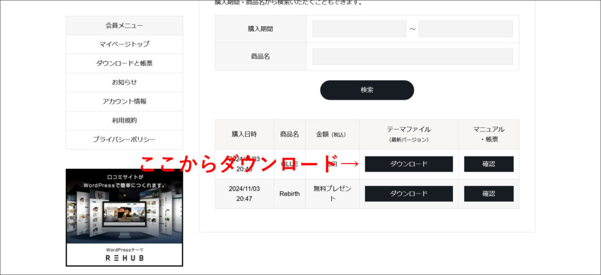Open アカウント情報 in the sidebar
The height and width of the screenshot is (275, 601).
pyautogui.click(x=124, y=101)
